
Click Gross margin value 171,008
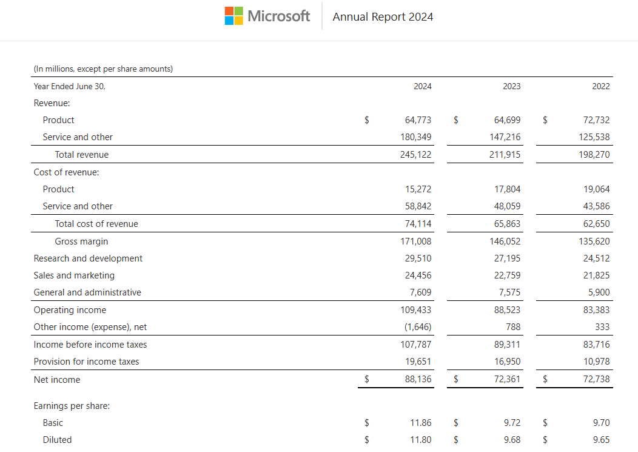[x=416, y=241]
